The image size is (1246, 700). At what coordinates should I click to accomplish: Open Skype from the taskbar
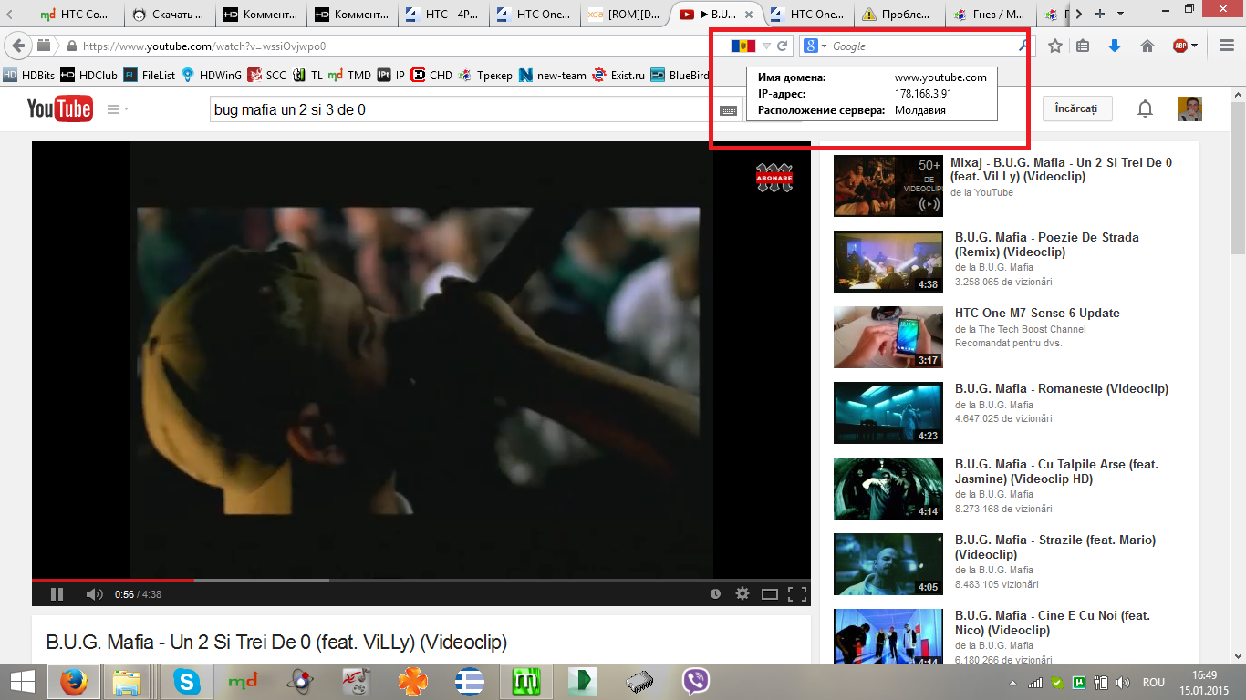point(188,682)
